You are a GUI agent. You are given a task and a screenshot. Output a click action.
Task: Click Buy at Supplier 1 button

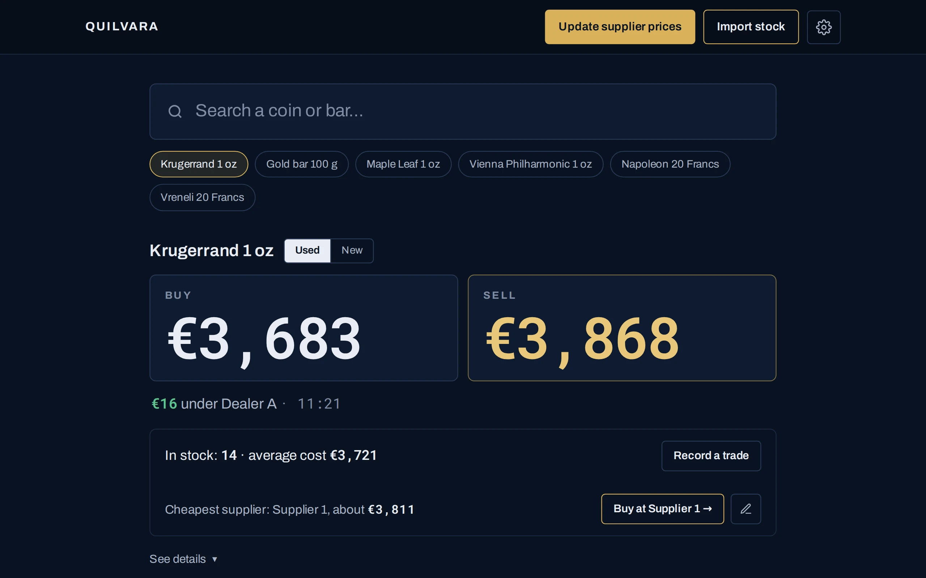tap(662, 509)
